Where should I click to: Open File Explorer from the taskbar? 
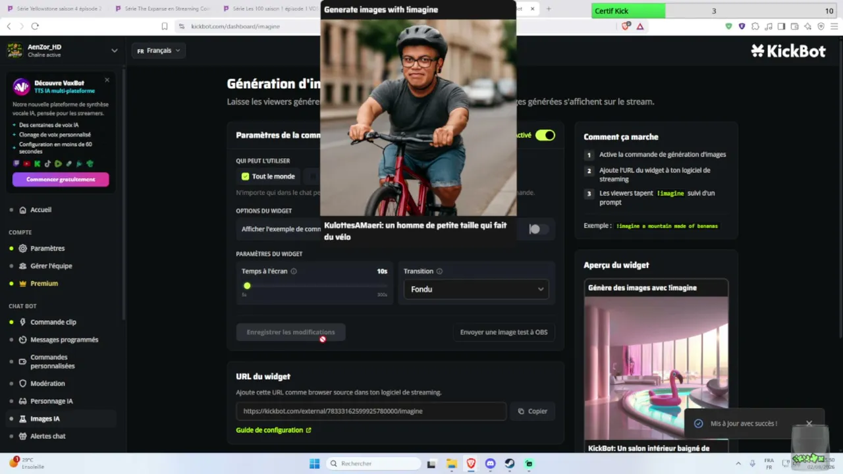452,463
